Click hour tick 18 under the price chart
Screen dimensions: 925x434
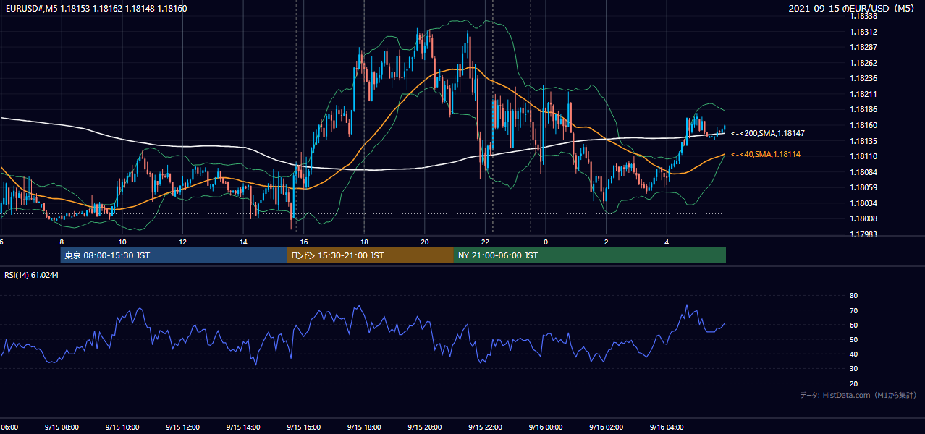(364, 242)
